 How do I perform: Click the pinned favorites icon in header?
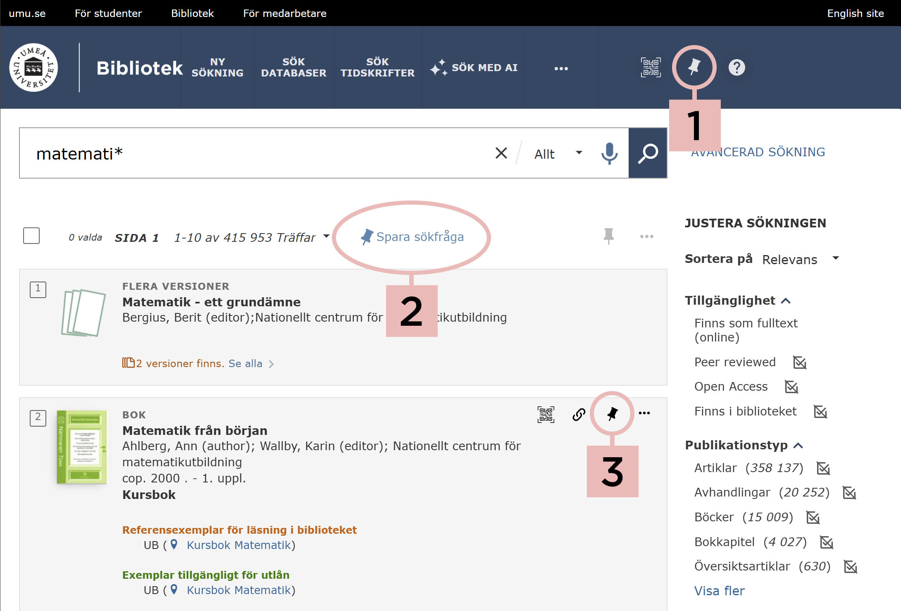pos(694,67)
